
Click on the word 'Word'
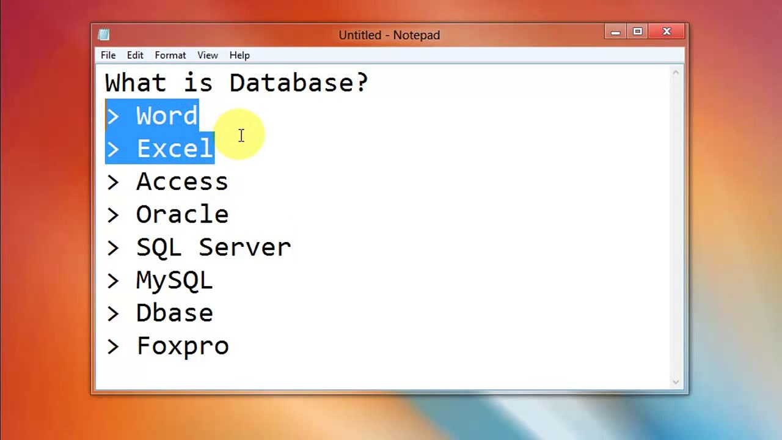coord(167,116)
